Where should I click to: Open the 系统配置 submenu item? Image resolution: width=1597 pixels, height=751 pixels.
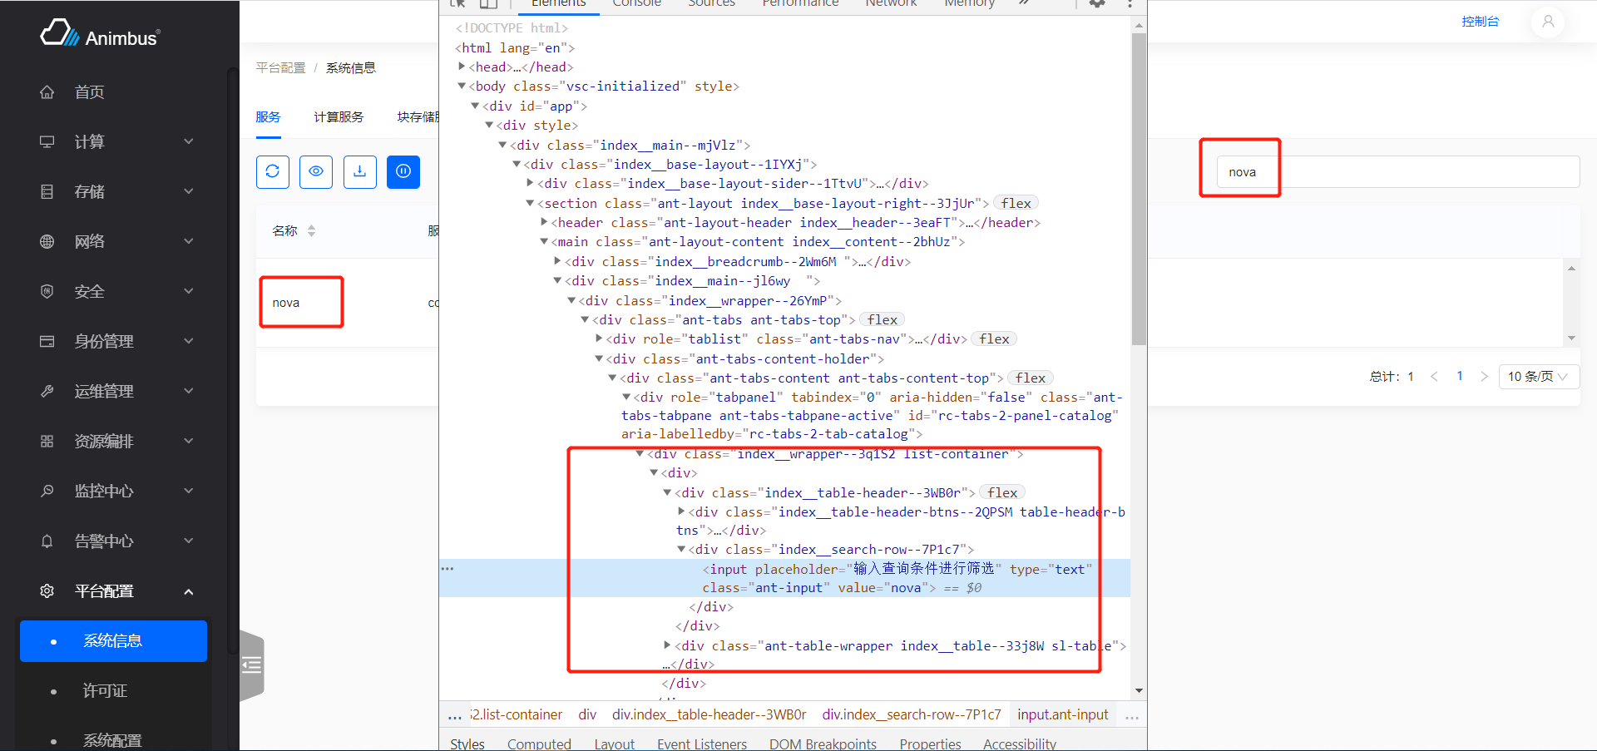(x=113, y=740)
